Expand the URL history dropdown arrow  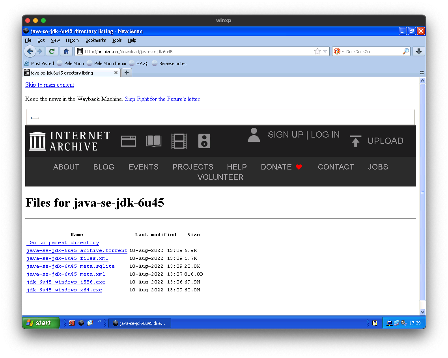325,51
